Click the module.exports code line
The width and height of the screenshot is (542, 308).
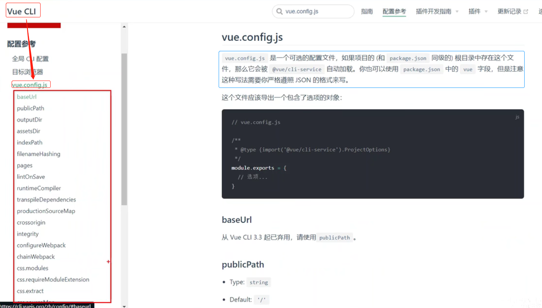click(x=259, y=168)
